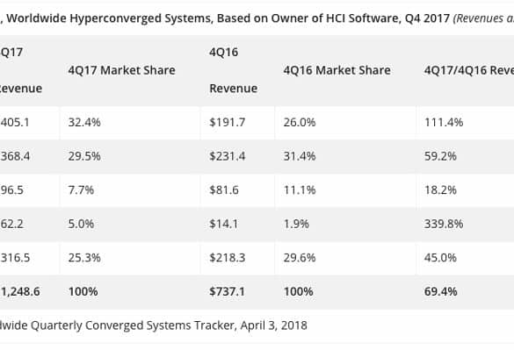Click the 339.8% growth cell

[466, 225]
